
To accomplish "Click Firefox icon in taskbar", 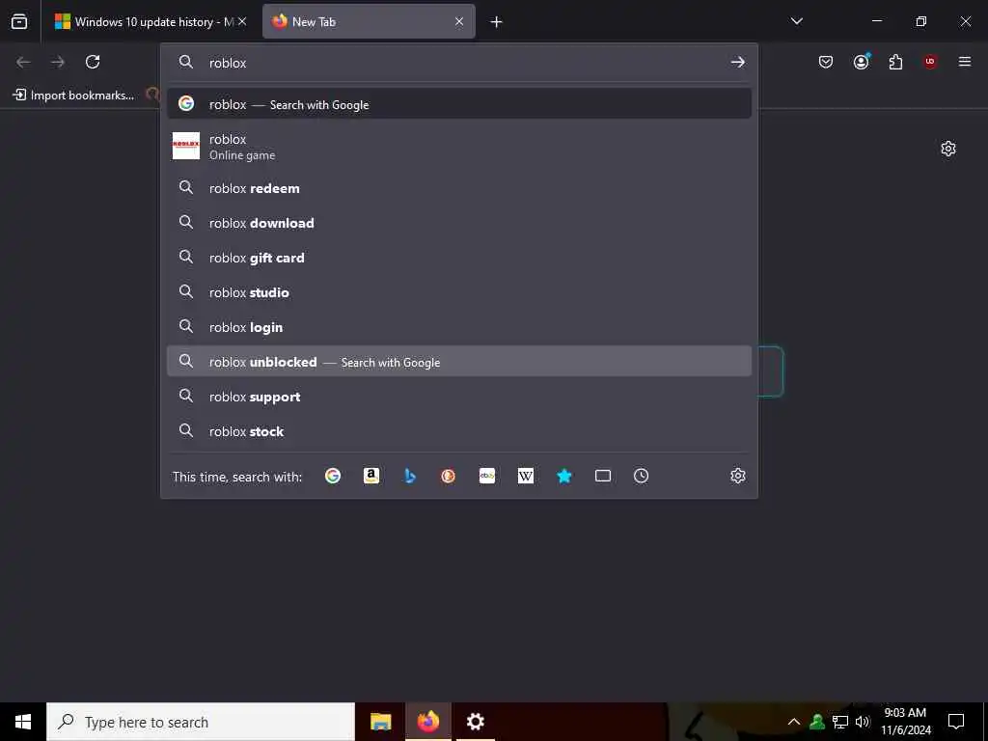I will [x=427, y=722].
